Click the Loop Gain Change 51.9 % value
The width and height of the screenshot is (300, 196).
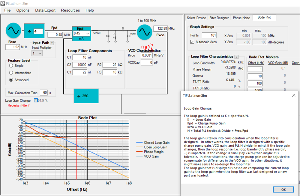coord(43,101)
